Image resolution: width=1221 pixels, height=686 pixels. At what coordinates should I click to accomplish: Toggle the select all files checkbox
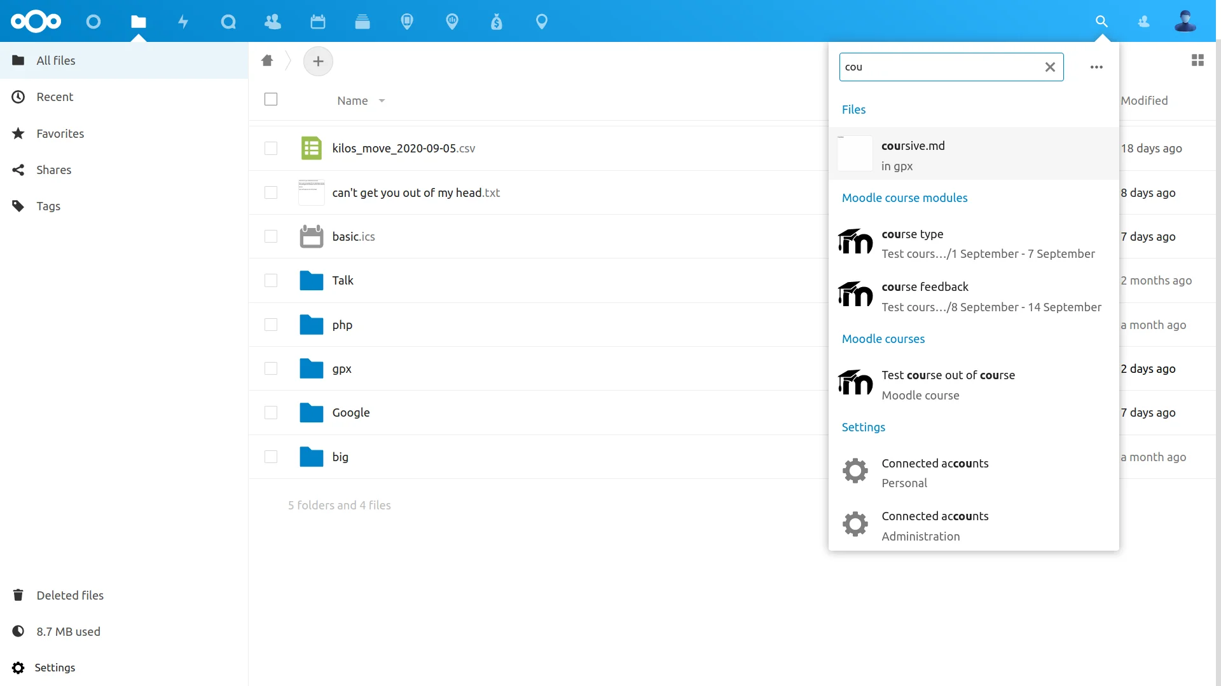tap(271, 100)
